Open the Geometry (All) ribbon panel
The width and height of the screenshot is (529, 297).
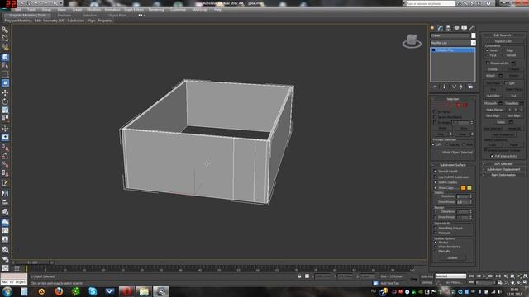[54, 21]
